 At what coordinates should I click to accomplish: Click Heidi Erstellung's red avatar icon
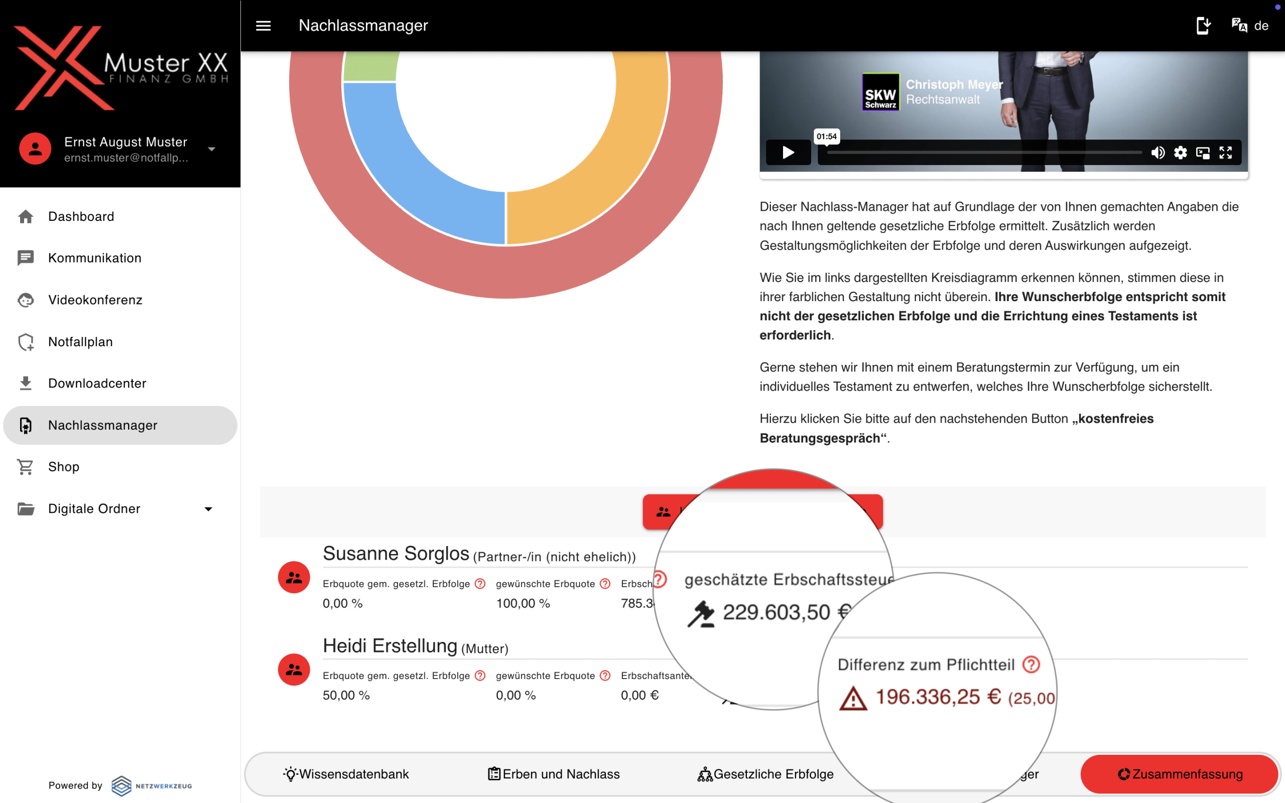[294, 670]
